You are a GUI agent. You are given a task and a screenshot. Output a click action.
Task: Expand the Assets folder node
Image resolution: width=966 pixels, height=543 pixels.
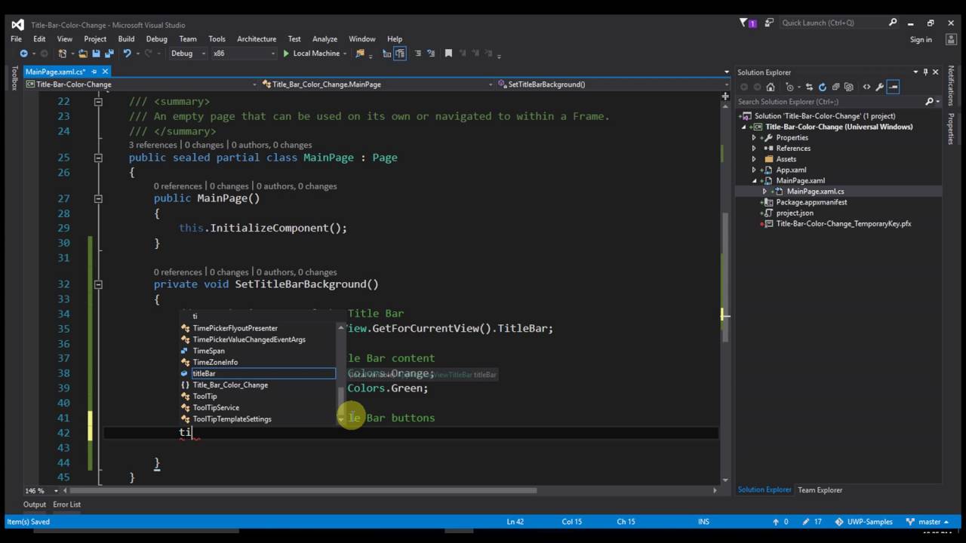(x=754, y=159)
